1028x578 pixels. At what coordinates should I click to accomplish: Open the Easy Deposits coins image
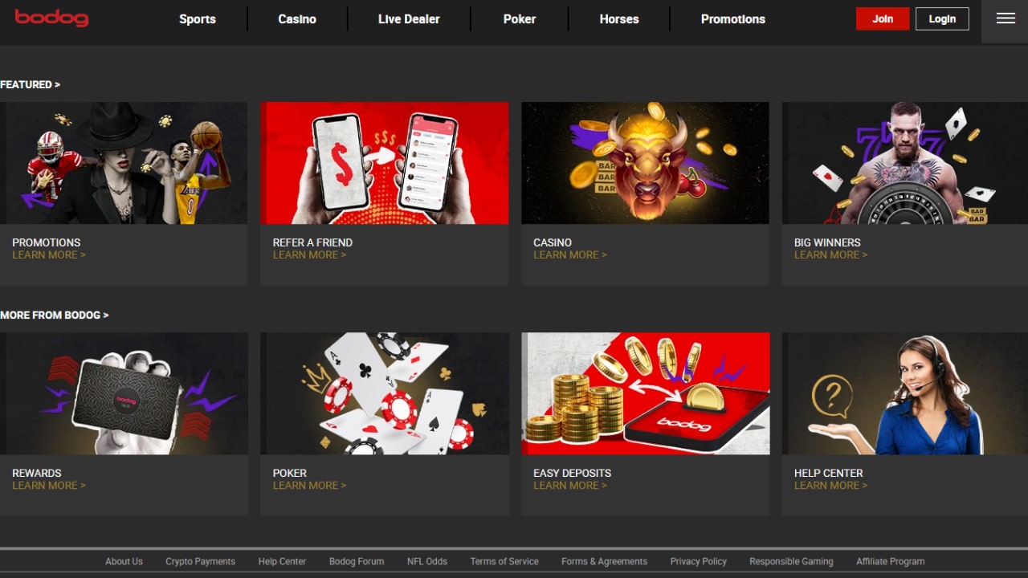[645, 393]
